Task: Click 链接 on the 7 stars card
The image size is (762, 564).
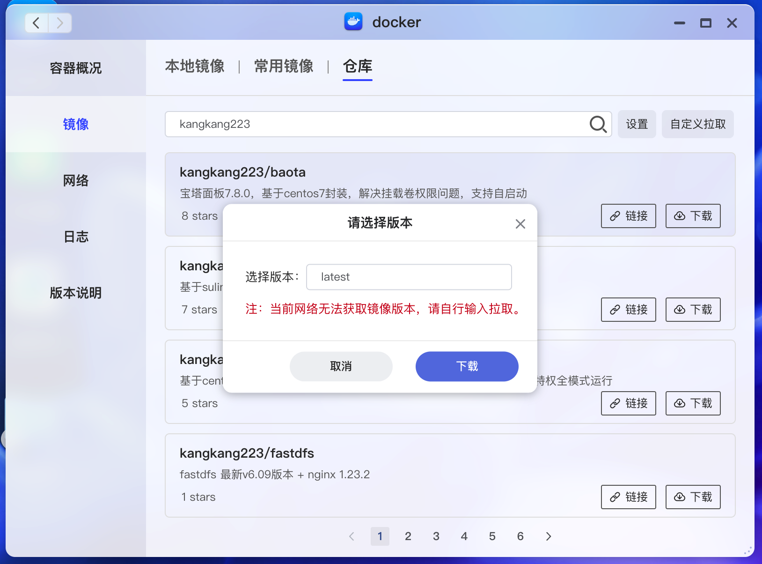Action: tap(629, 310)
